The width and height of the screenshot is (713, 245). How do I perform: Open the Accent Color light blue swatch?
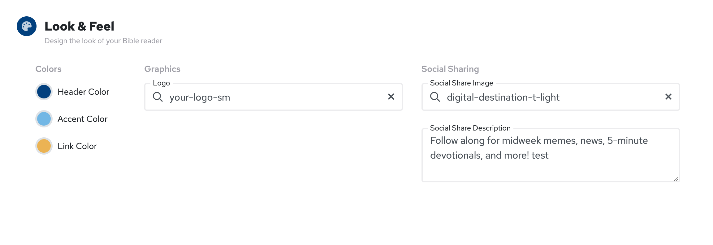point(44,119)
